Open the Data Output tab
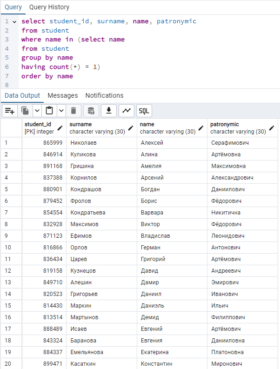Viewport: 280px width, 369px height. tap(22, 95)
